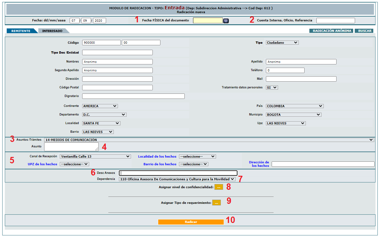Open the Asignar Tipo de requerimiento button

(x=216, y=203)
